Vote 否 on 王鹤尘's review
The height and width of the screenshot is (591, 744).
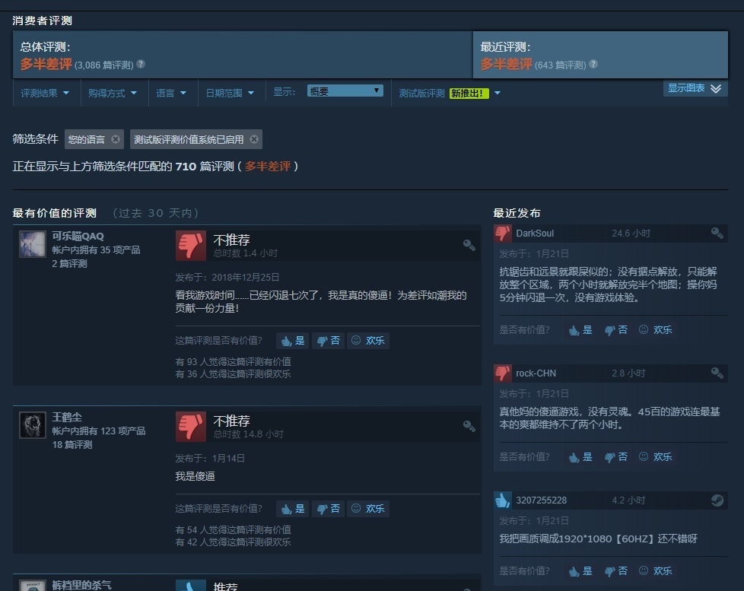[x=328, y=508]
